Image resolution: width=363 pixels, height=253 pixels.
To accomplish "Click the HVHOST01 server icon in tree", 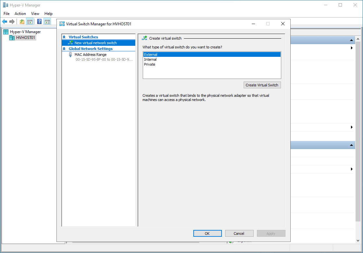I will pos(12,38).
